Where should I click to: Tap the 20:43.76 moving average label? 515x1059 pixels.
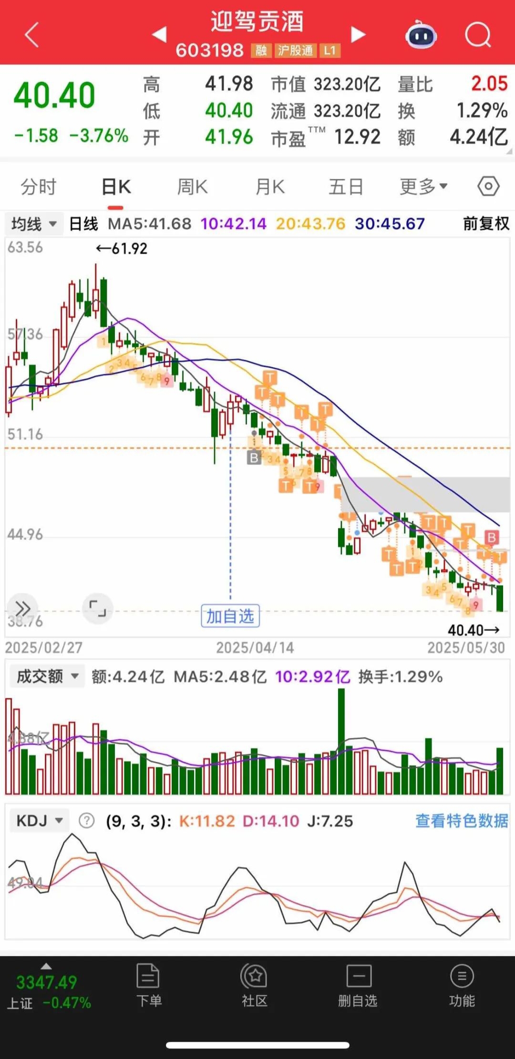coord(310,224)
